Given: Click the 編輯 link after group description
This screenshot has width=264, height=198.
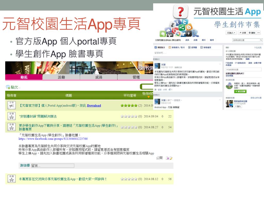Looking at the screenshot, I should tap(247, 59).
